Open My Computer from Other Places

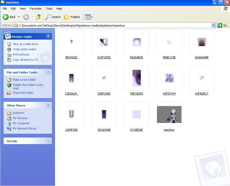21,123
